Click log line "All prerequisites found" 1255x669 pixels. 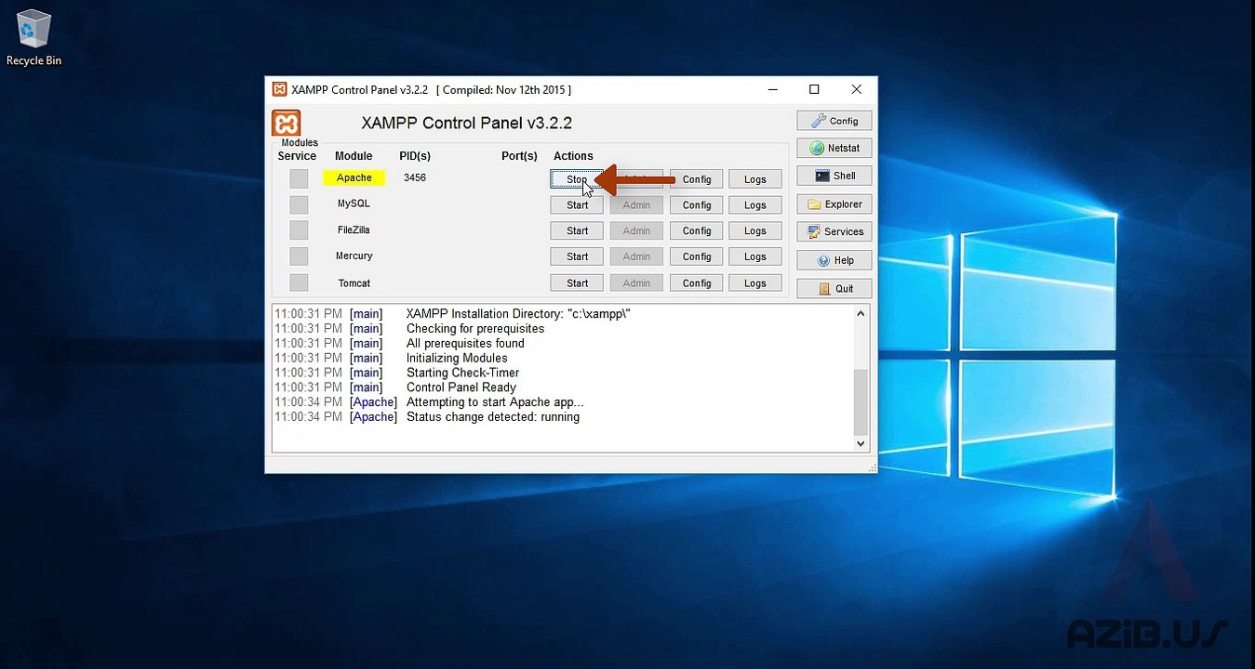pyautogui.click(x=465, y=343)
